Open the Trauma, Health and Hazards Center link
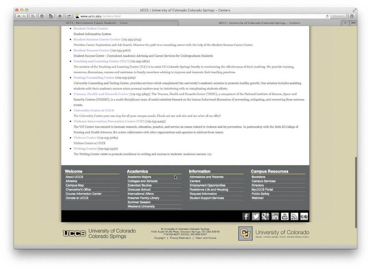The height and width of the screenshot is (269, 371). [x=101, y=94]
